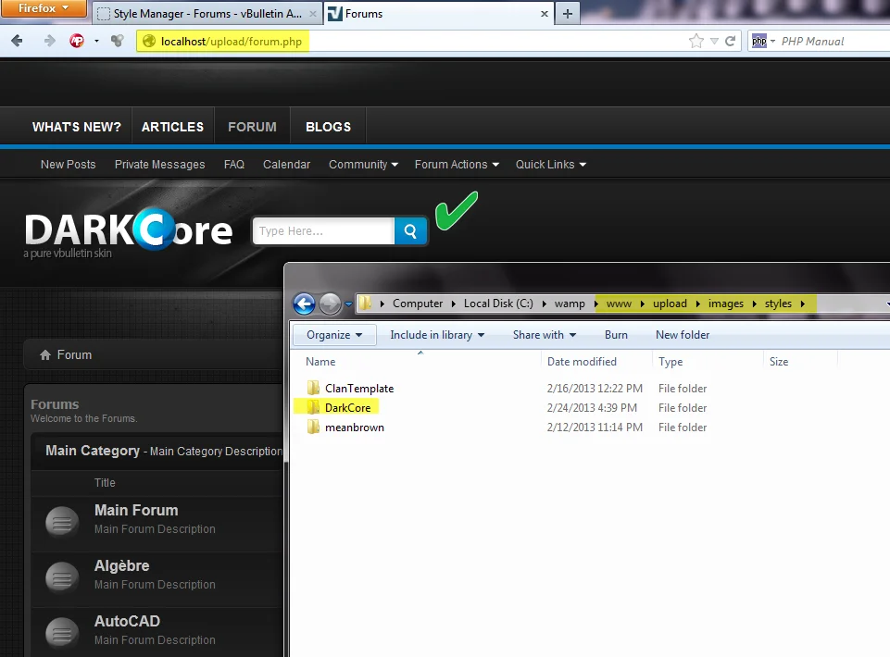Reload the page using refresh icon
Screen dimensions: 890x657
[731, 41]
